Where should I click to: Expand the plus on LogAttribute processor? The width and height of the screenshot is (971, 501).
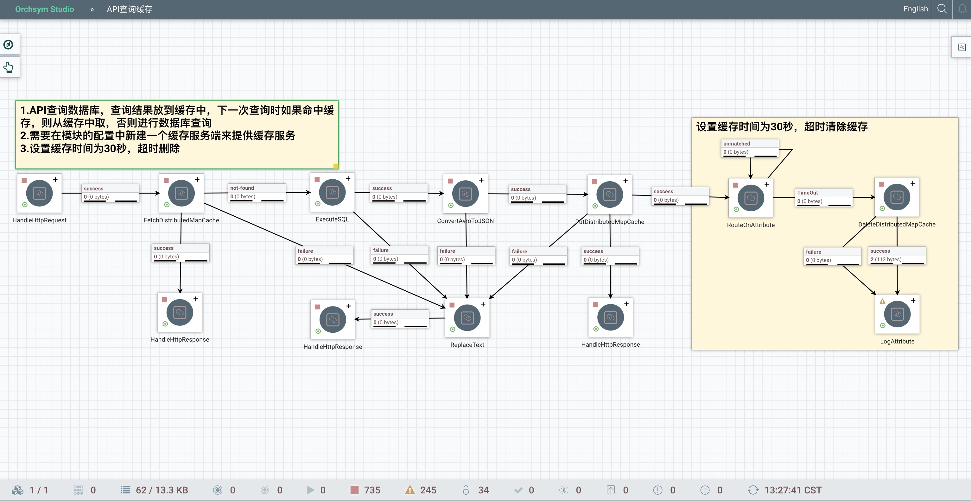(913, 300)
